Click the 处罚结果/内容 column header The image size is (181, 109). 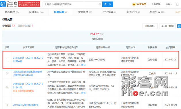(x=103, y=47)
